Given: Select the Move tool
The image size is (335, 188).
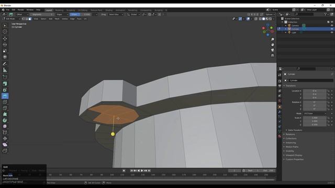Looking at the screenshot, I should [x=5, y=39].
